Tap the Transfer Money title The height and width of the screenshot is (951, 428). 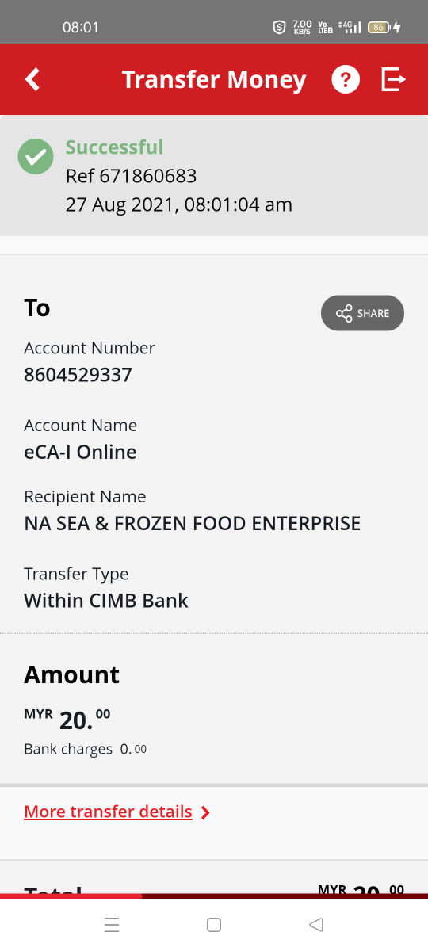(x=214, y=80)
